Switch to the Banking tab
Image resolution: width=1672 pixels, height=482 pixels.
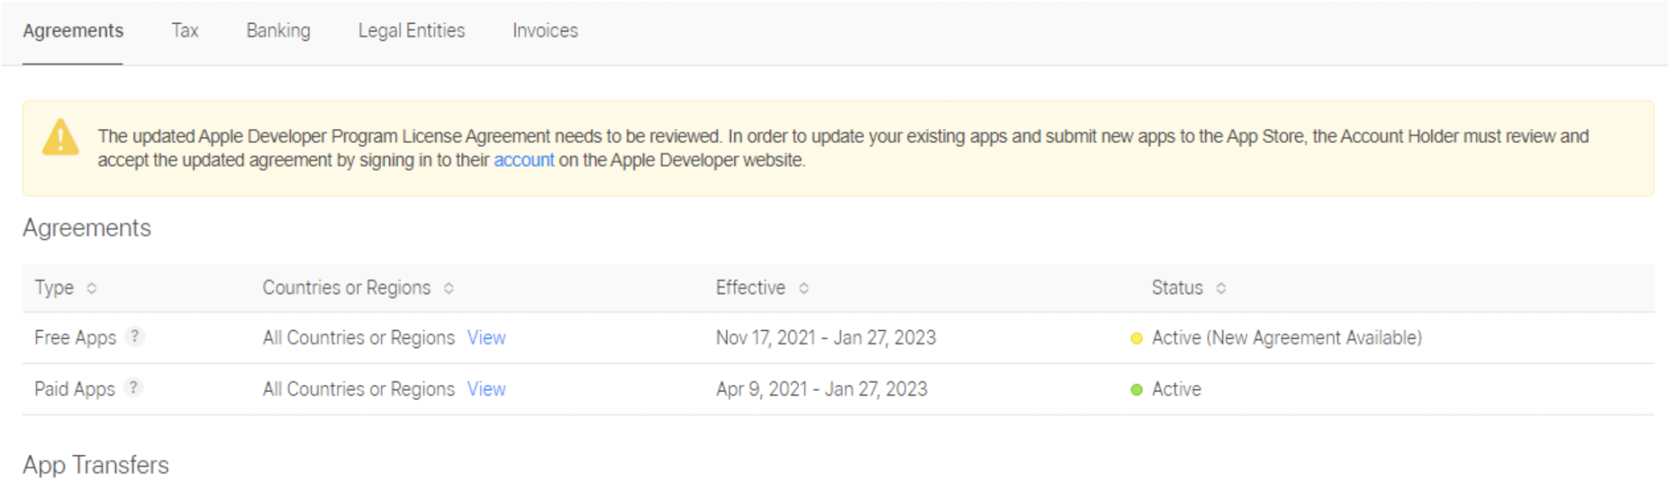click(278, 31)
